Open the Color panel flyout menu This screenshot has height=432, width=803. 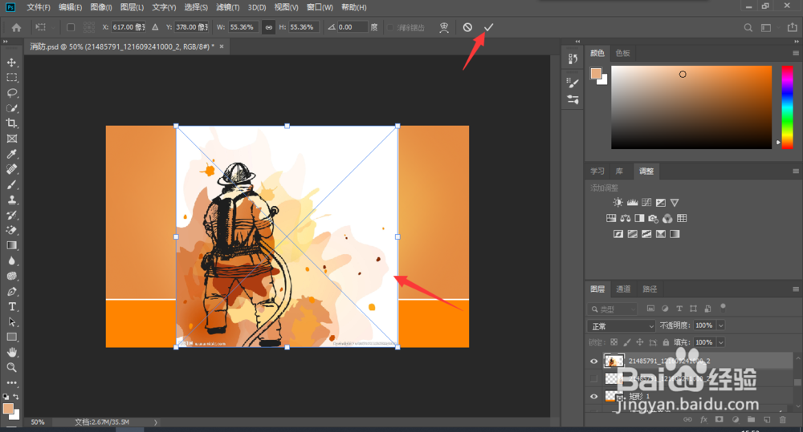click(x=796, y=53)
